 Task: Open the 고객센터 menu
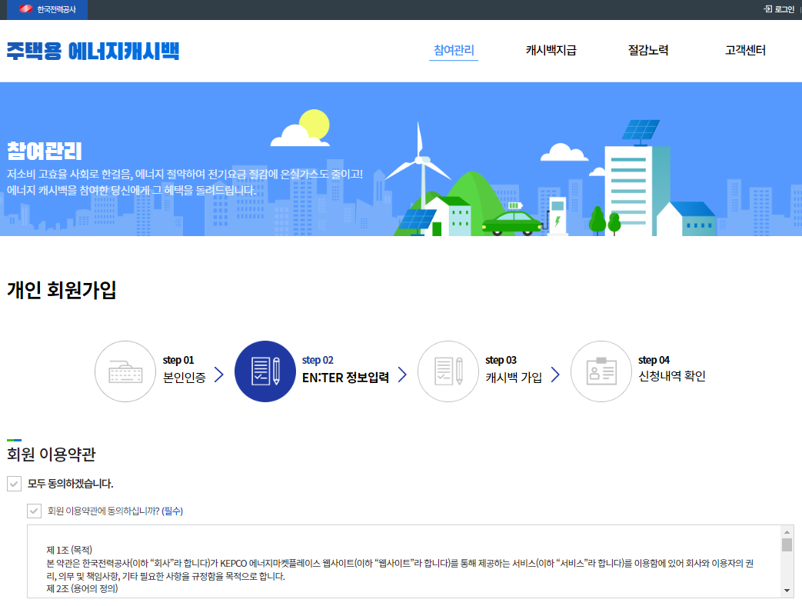coord(745,50)
